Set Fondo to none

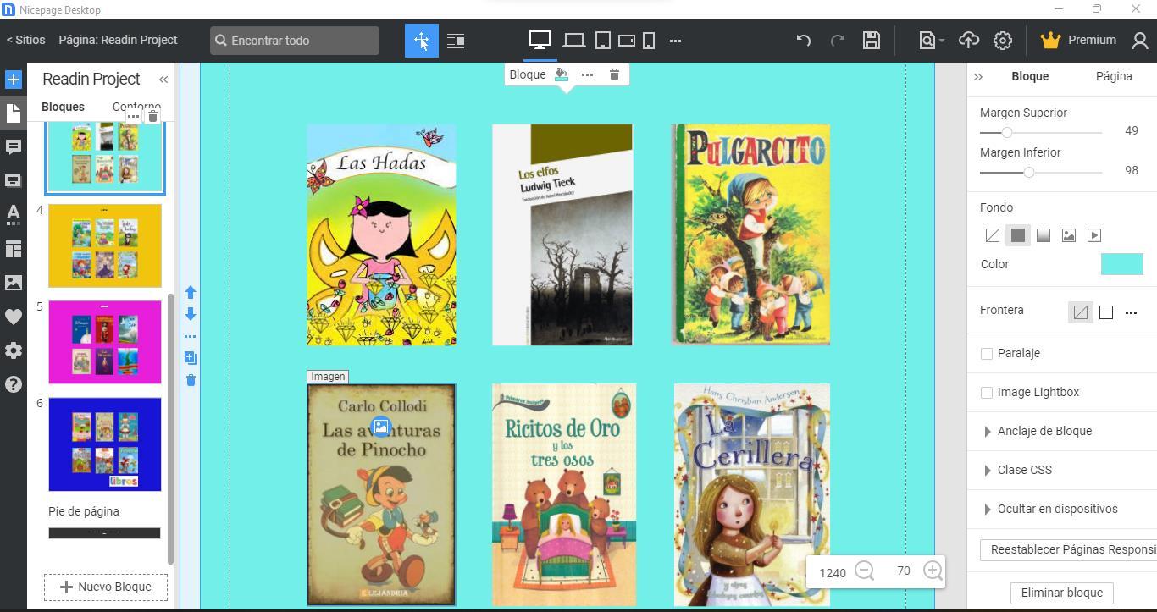[x=993, y=235]
